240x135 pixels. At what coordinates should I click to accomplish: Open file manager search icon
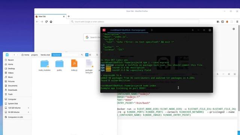tap(82, 55)
